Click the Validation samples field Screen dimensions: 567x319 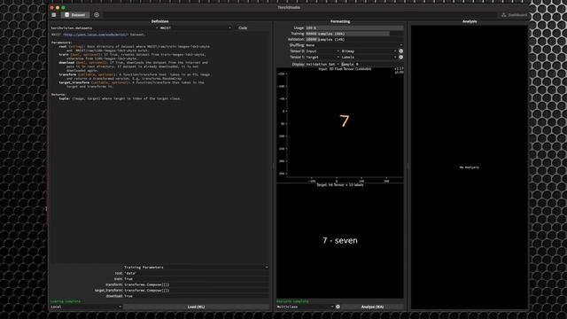pyautogui.click(x=354, y=39)
